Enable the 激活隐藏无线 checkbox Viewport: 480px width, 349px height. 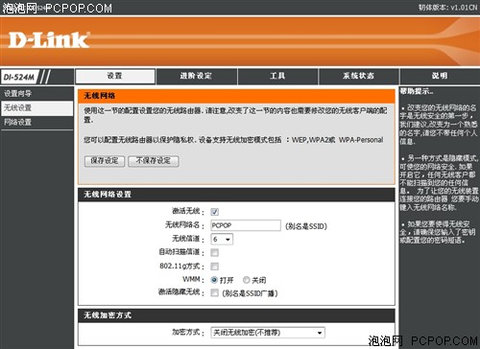[215, 292]
